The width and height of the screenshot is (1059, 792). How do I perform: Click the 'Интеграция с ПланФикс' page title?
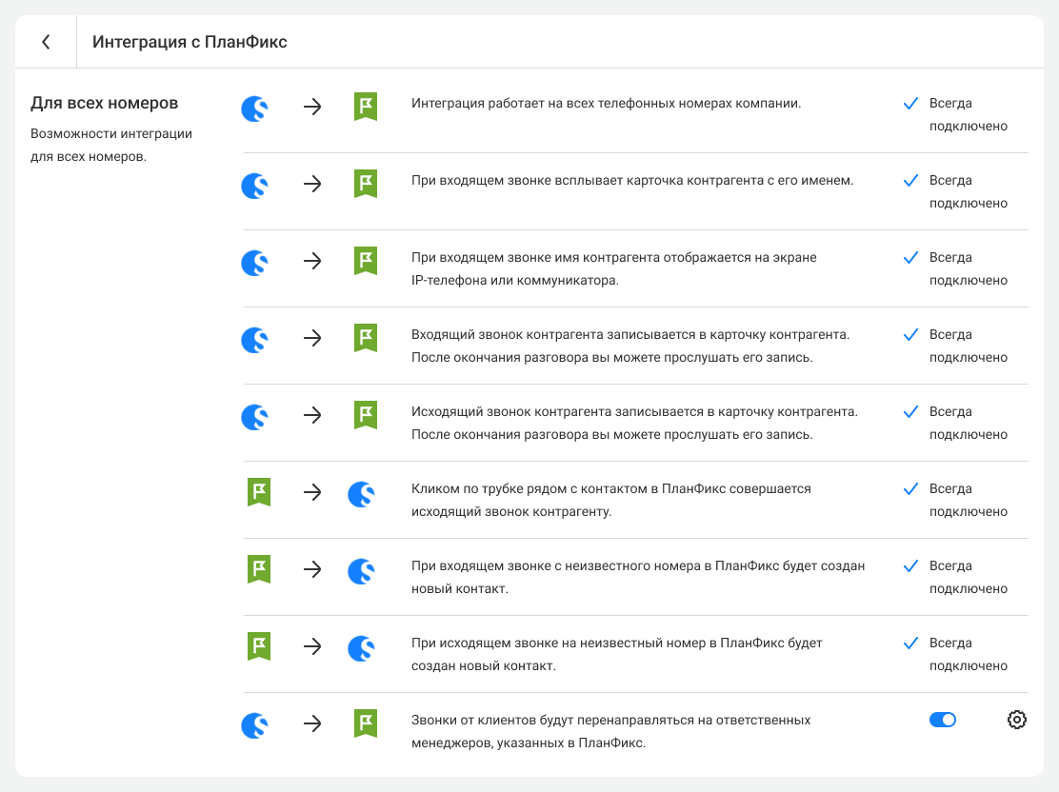coord(190,42)
